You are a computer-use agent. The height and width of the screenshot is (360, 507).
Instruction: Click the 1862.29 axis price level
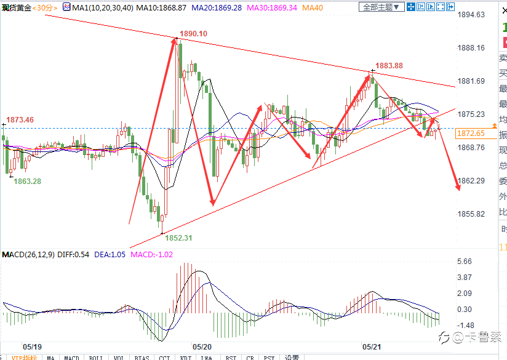(471, 180)
